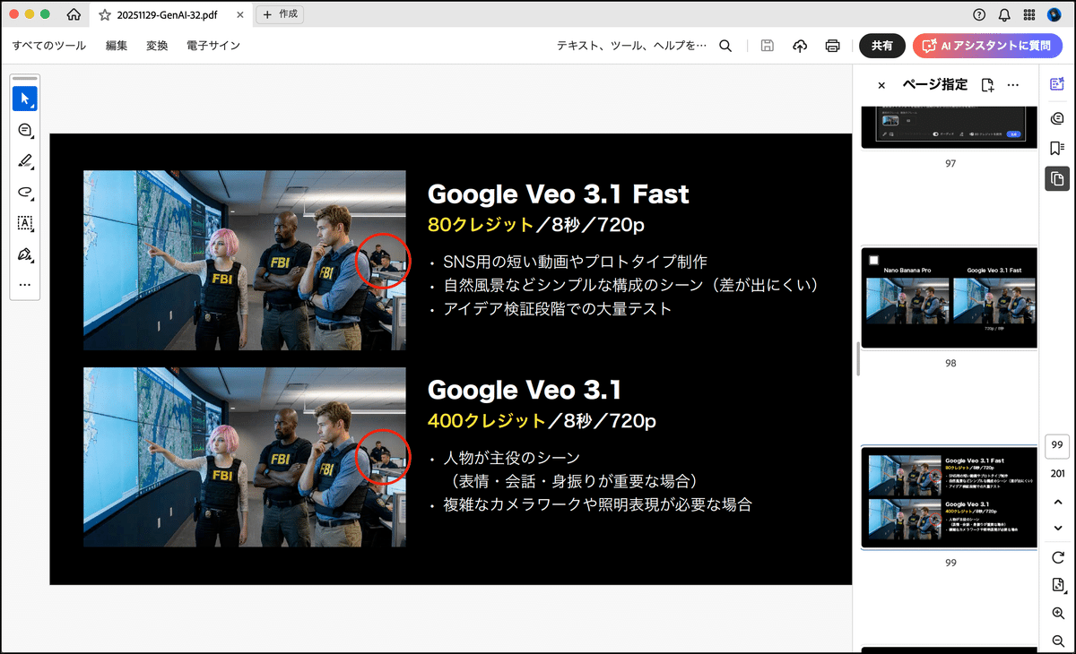Click the left toolbar drag handle
The image size is (1076, 654).
point(25,79)
